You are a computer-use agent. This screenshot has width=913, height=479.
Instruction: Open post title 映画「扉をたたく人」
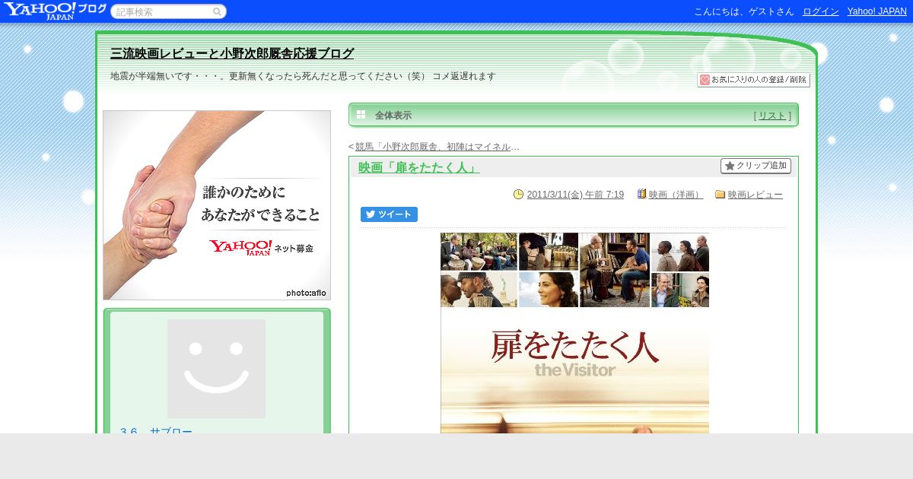click(418, 168)
